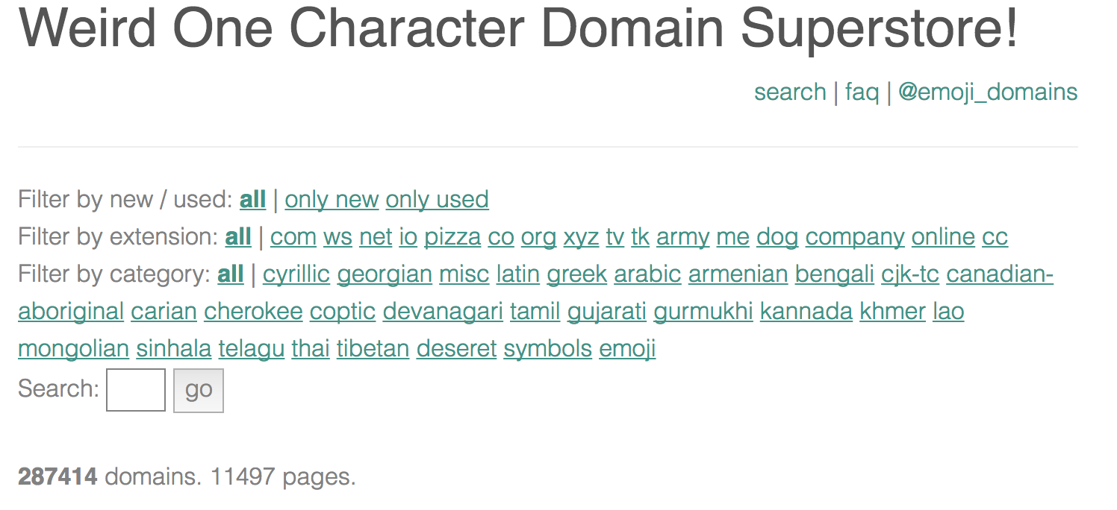This screenshot has width=1117, height=510.
Task: Show emoji category domains
Action: click(x=627, y=348)
